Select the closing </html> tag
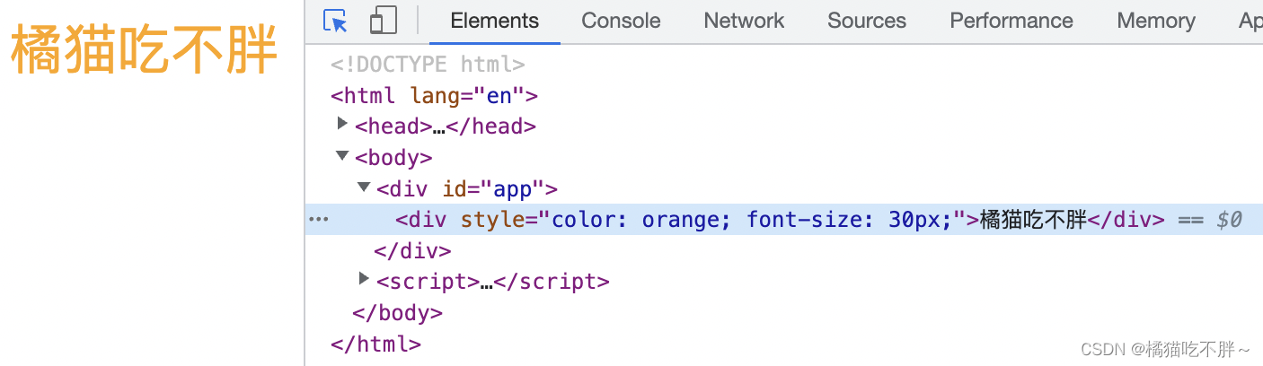Screen dimensions: 1263x366 [x=375, y=344]
